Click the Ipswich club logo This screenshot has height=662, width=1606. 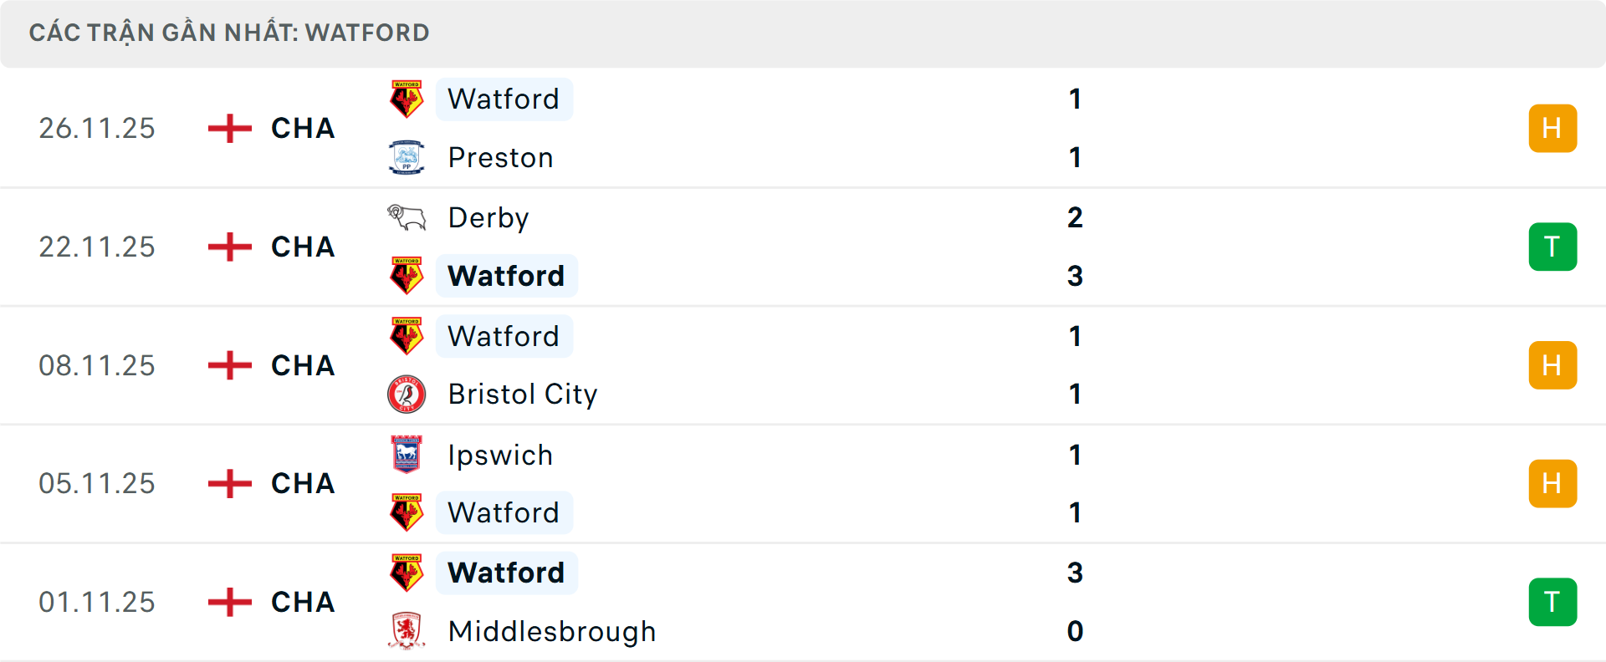click(x=407, y=455)
